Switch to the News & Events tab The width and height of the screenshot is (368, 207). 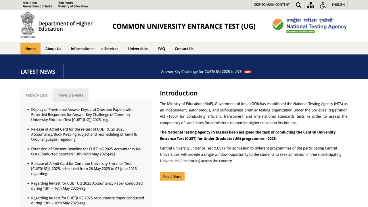pos(71,95)
